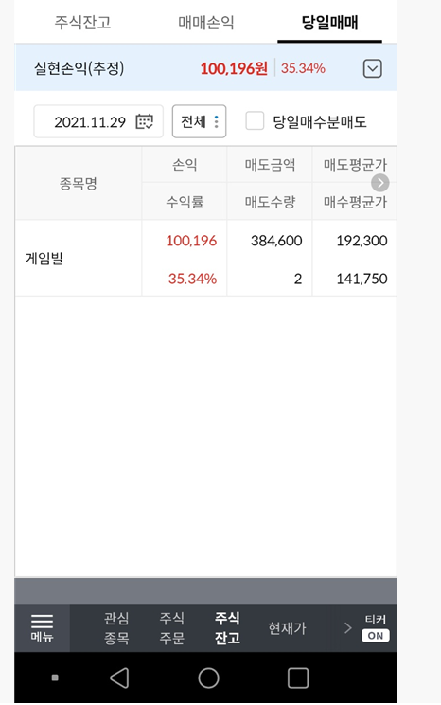Click the 2021.11.29 date field
This screenshot has width=441, height=705.
tap(98, 121)
